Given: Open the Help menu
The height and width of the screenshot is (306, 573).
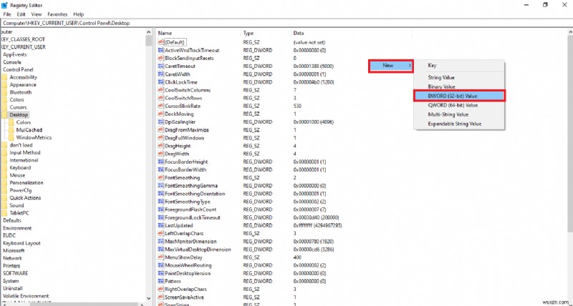Looking at the screenshot, I should pyautogui.click(x=79, y=14).
